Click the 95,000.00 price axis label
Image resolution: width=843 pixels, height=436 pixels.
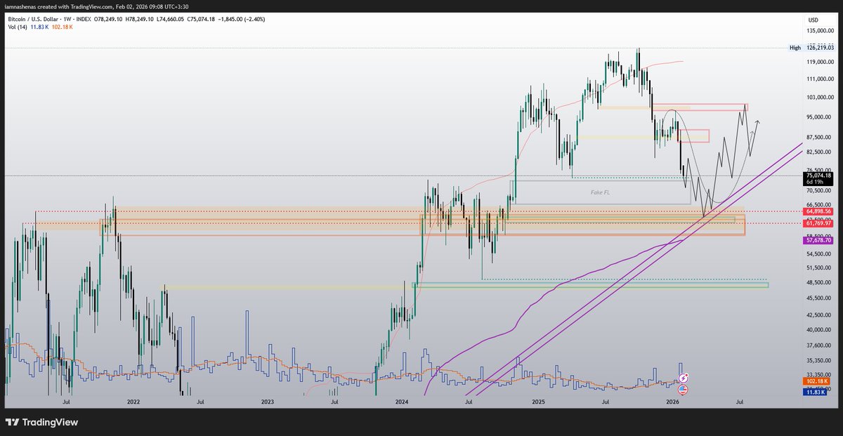click(821, 117)
